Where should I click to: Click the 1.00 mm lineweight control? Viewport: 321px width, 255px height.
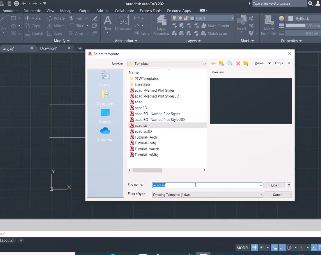303,26
